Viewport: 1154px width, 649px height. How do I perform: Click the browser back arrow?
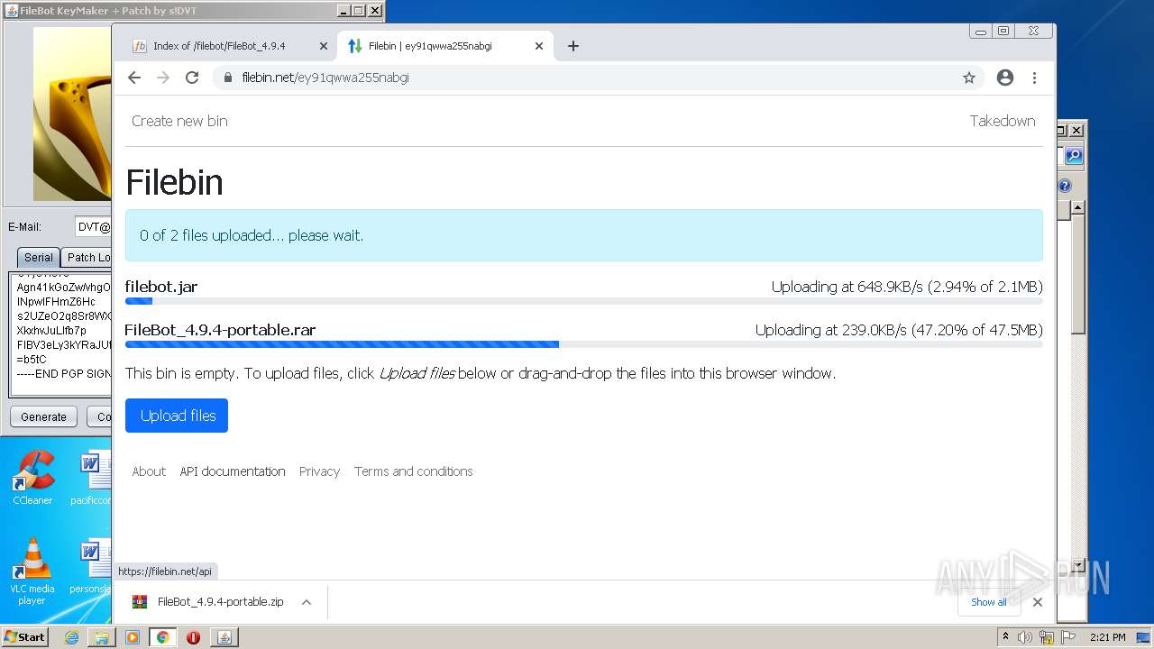pyautogui.click(x=134, y=78)
